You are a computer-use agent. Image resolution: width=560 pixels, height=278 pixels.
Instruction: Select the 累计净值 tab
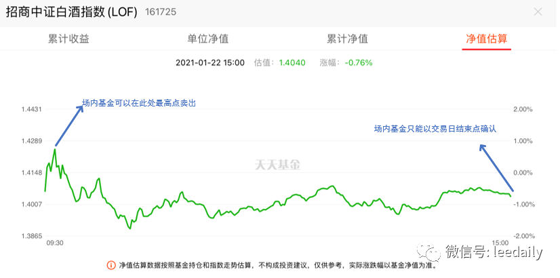tap(347, 39)
